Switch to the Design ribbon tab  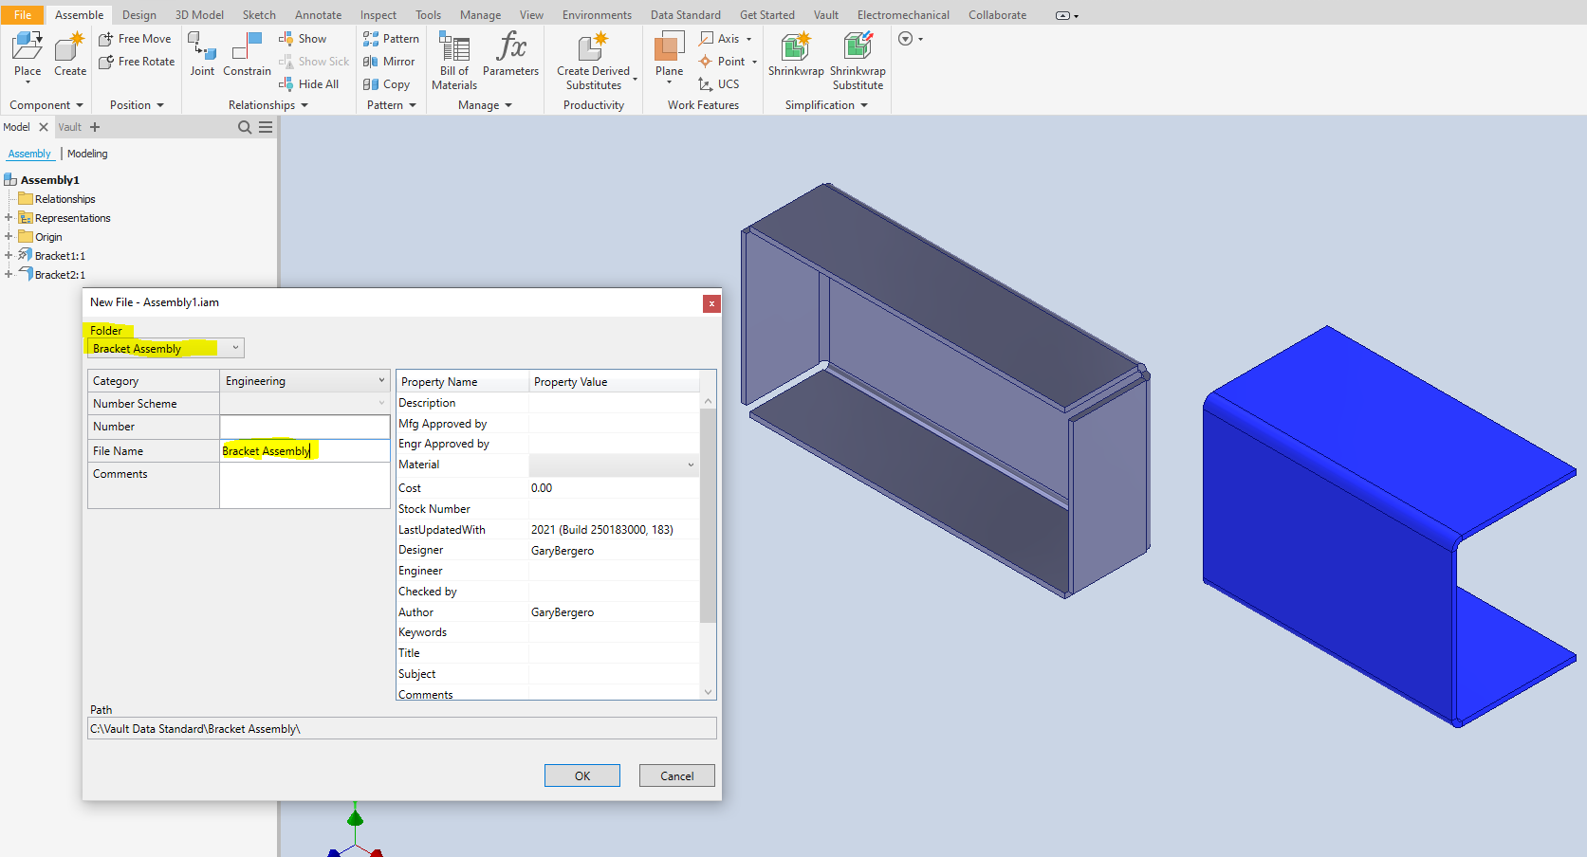(x=139, y=15)
